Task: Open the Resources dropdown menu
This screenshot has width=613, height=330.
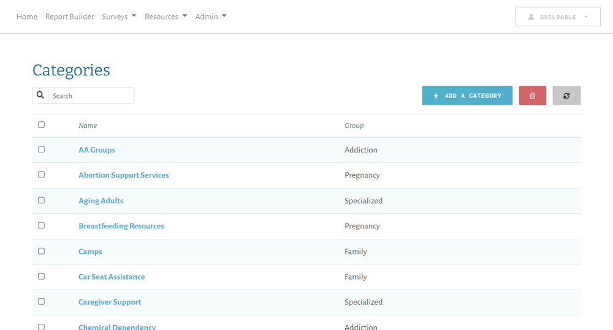Action: 166,17
